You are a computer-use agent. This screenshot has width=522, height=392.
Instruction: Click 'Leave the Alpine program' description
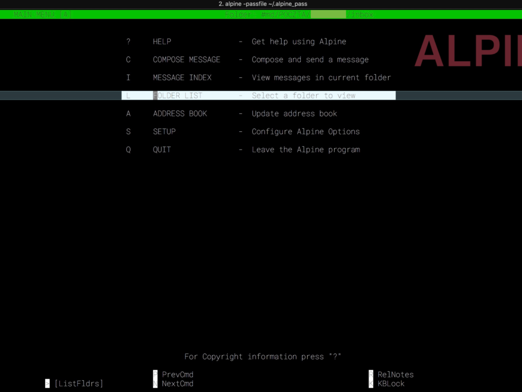(x=305, y=150)
